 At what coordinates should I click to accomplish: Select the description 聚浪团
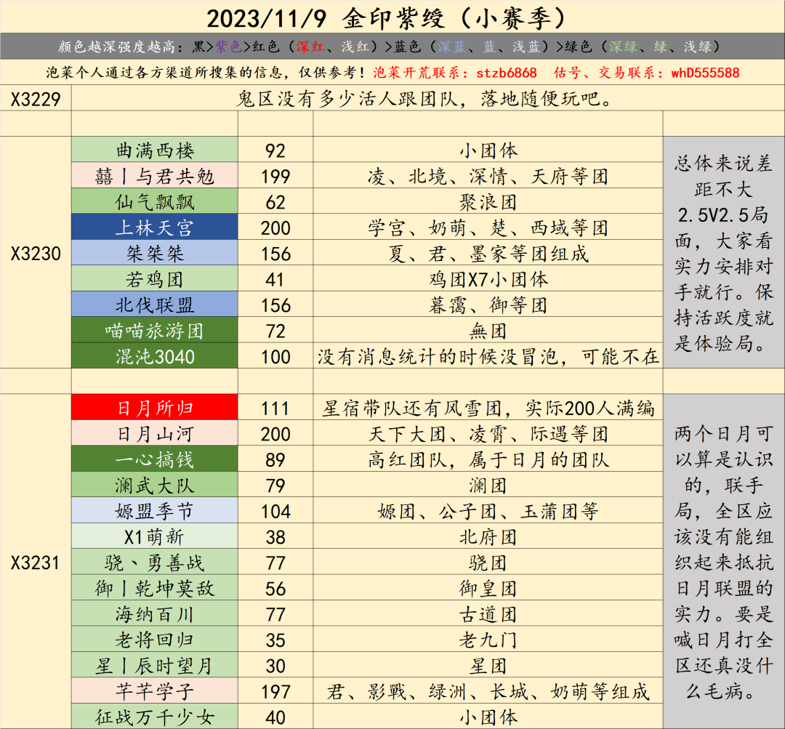pos(488,202)
